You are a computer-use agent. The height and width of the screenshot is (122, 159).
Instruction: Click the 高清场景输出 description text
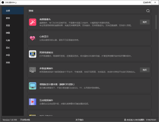point(85,56)
